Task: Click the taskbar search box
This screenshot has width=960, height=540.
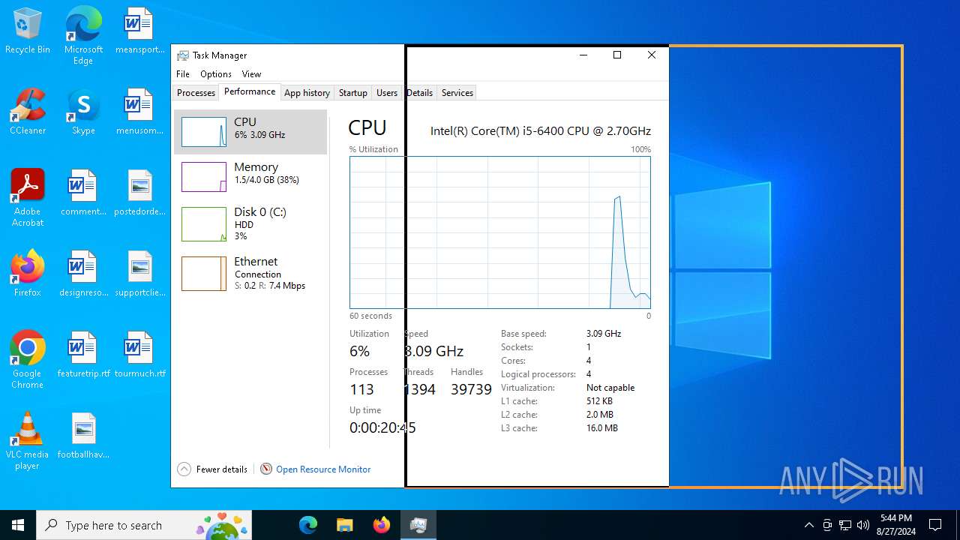Action: 144,525
